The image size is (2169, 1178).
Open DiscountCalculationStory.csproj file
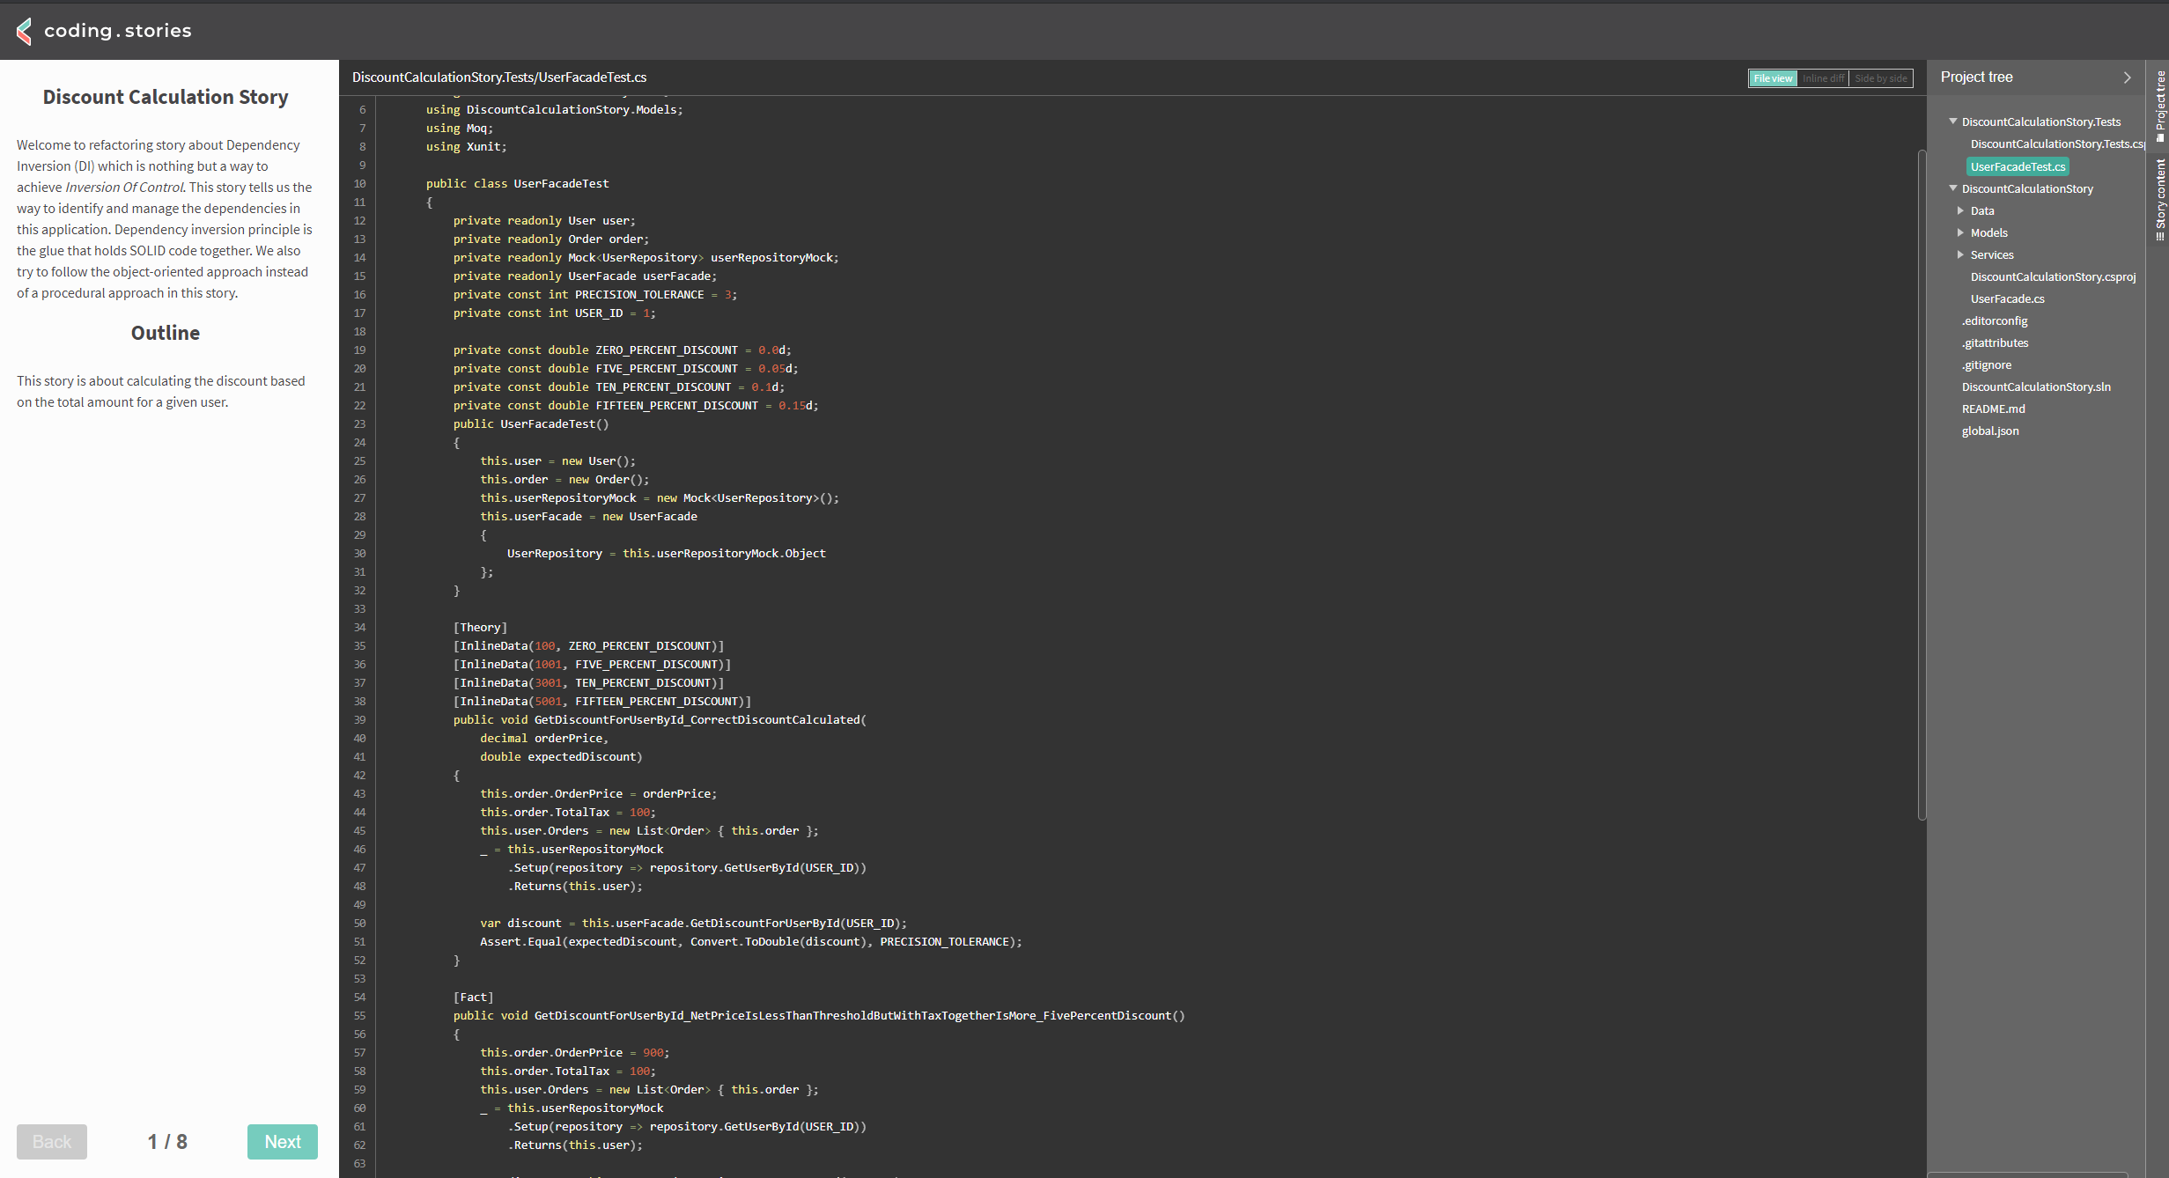2053,276
